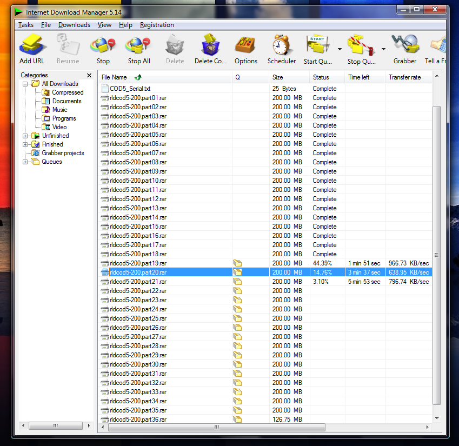Select rldcod5-200.part30.rar row

click(265, 364)
